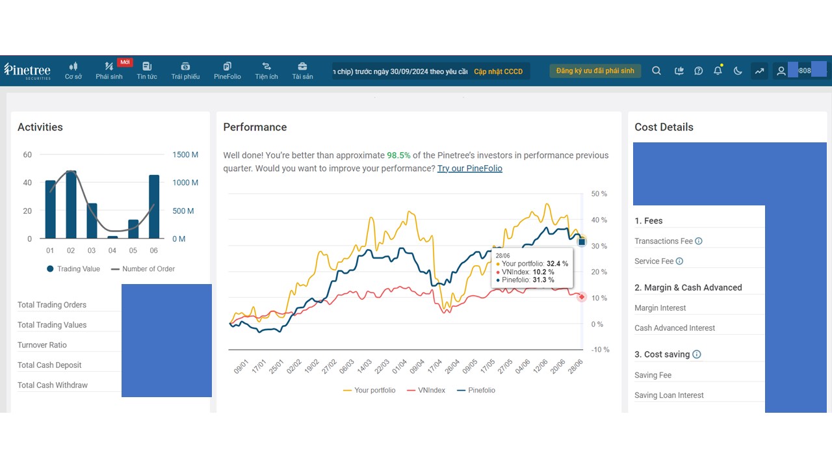Open the Tiện ích menu

point(266,71)
